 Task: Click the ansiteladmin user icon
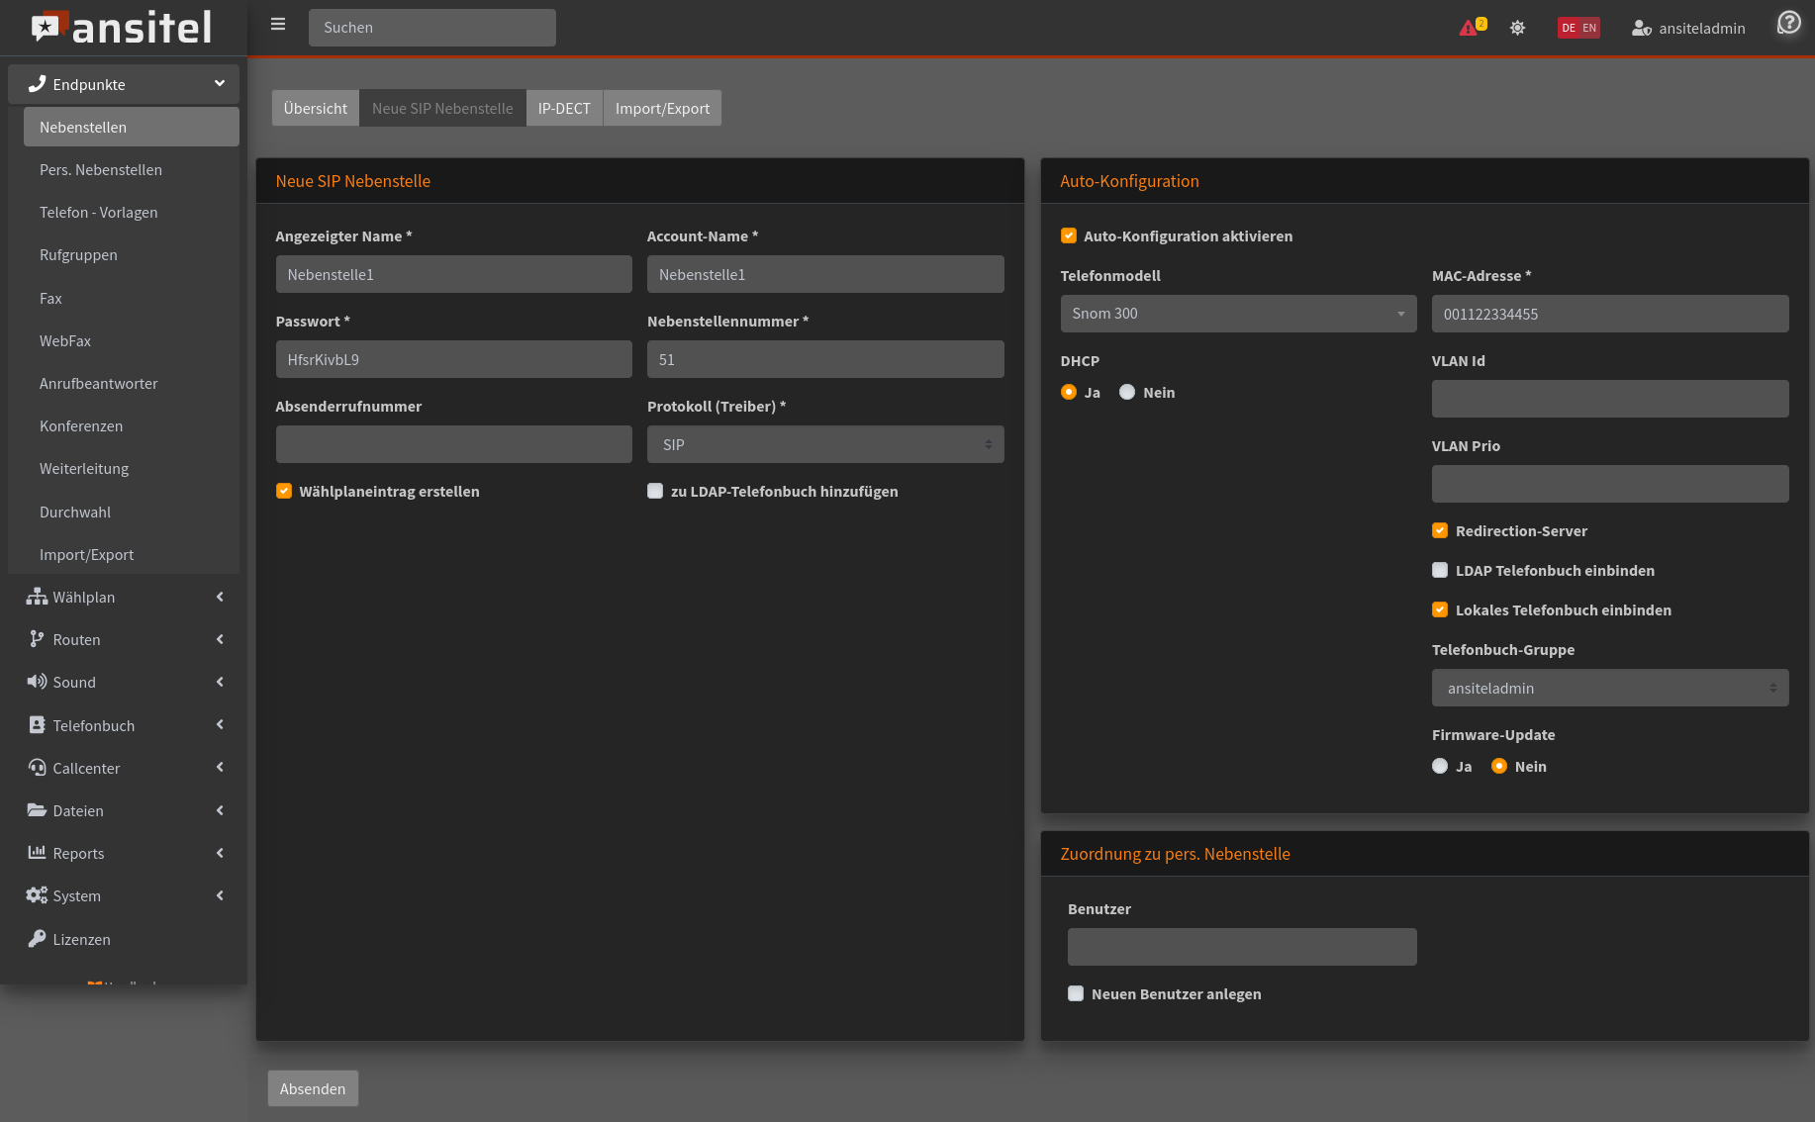coord(1641,28)
